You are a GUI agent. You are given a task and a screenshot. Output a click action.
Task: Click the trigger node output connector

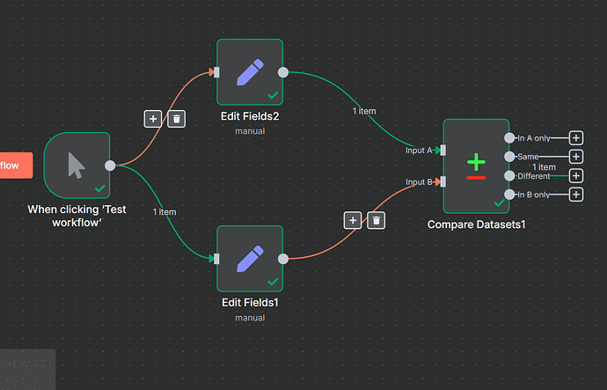click(110, 166)
